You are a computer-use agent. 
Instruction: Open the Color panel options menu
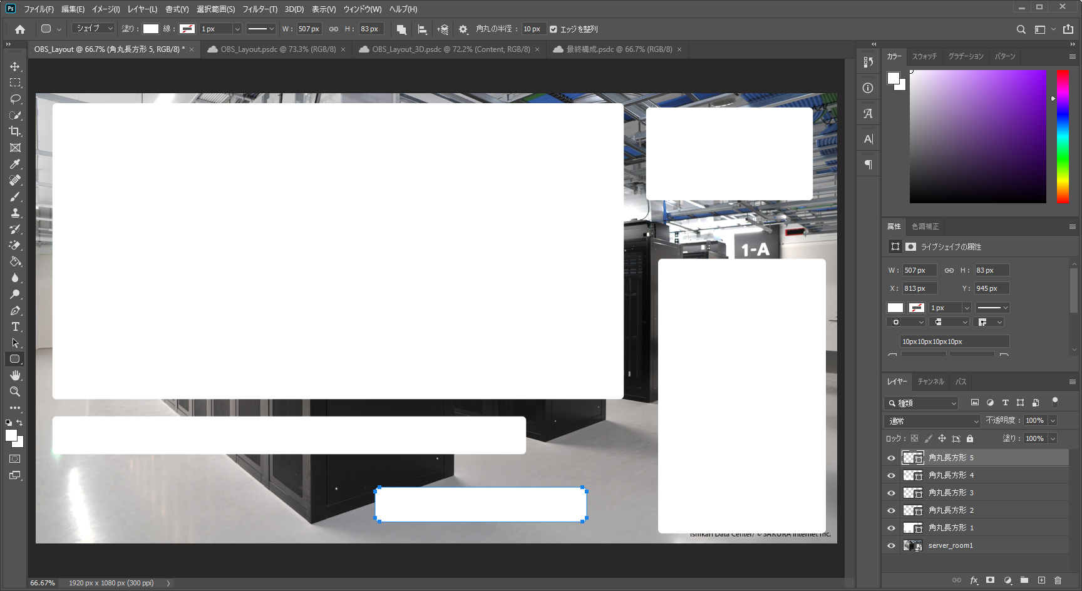point(1073,56)
